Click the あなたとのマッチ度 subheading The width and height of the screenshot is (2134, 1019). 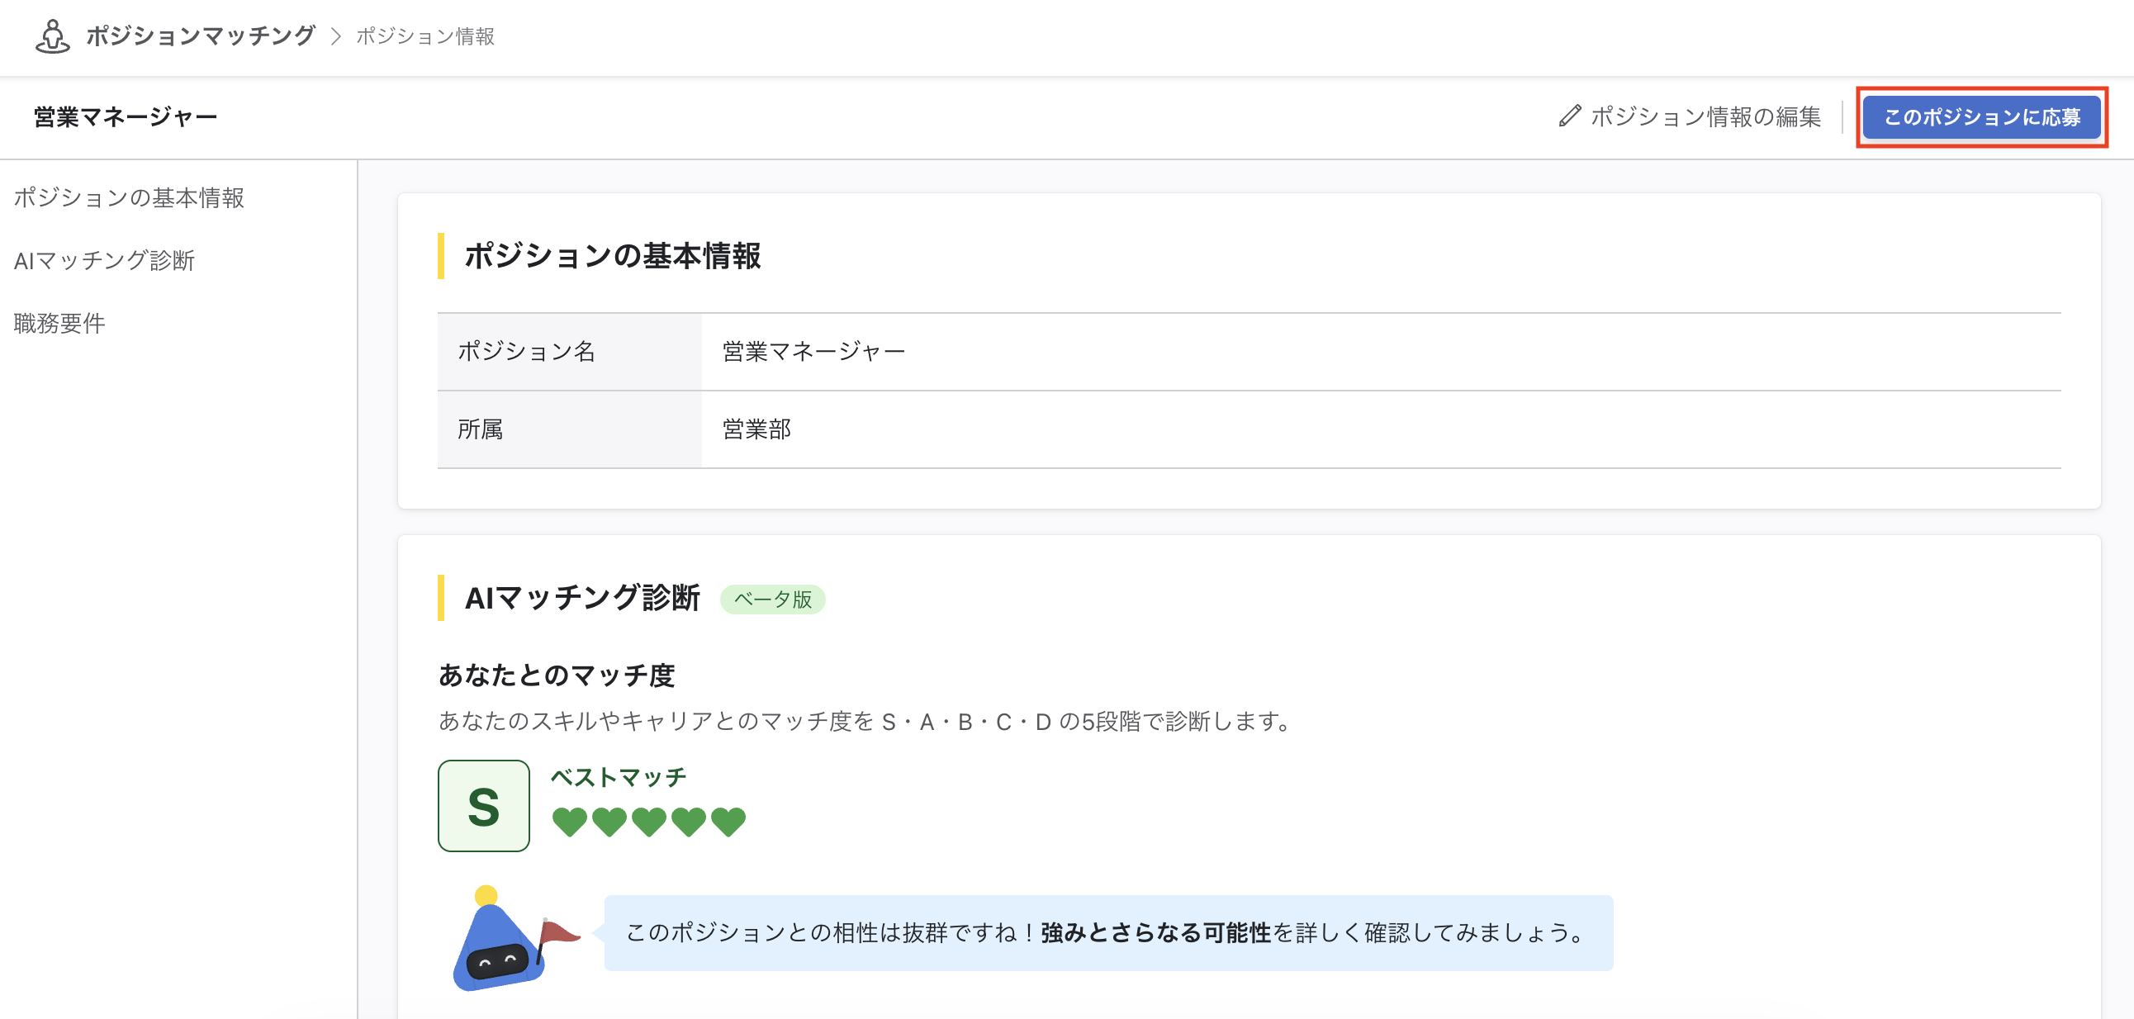coord(557,675)
